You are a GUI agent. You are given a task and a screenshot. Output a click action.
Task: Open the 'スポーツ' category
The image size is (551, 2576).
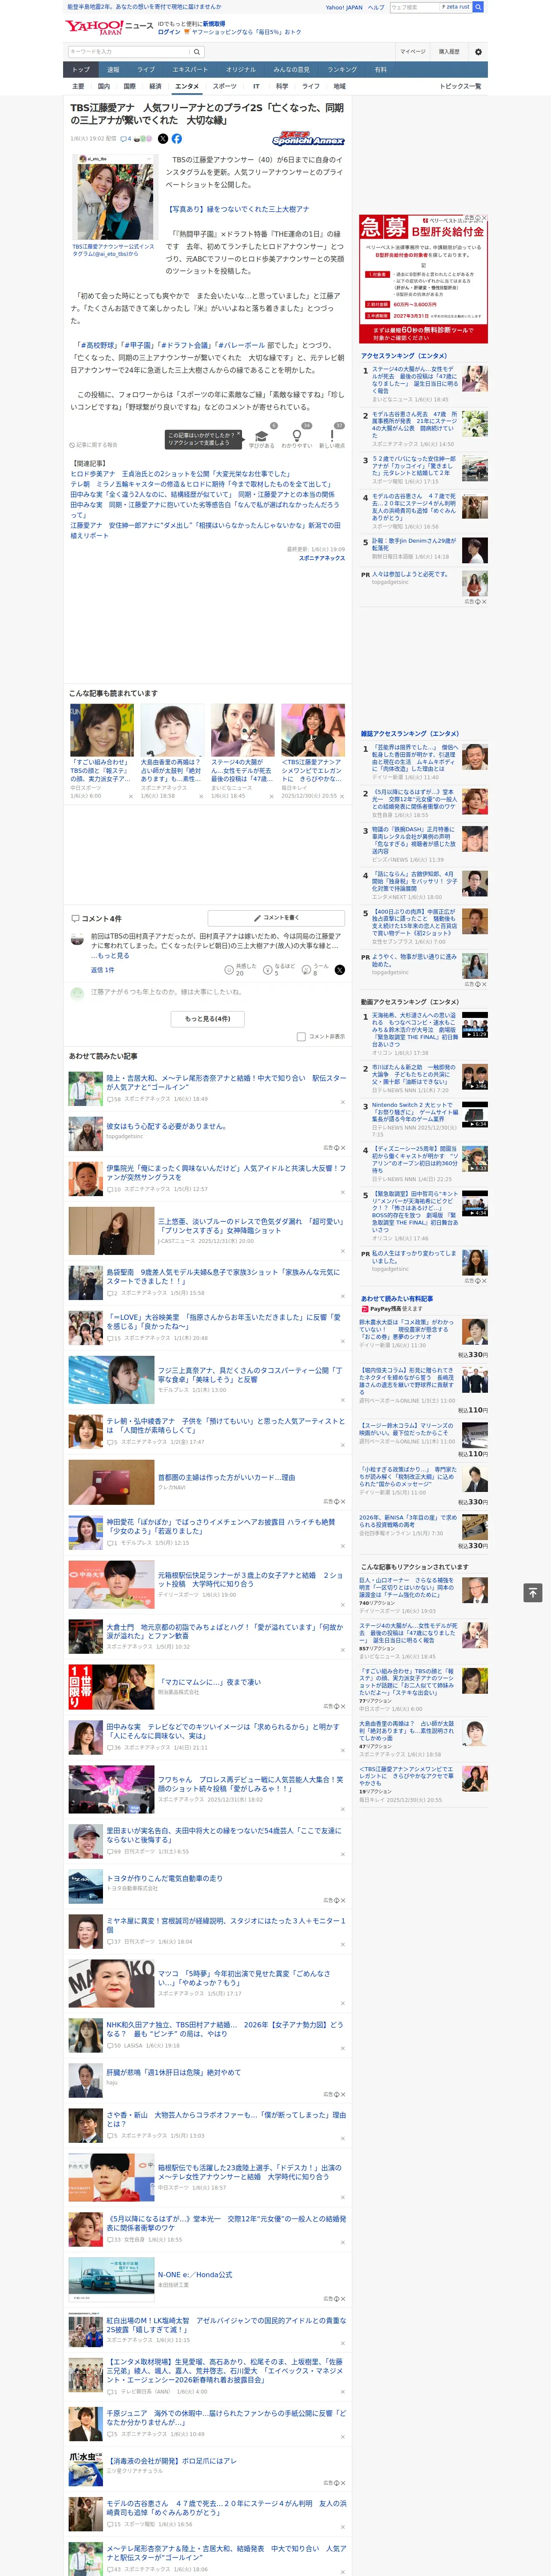225,86
